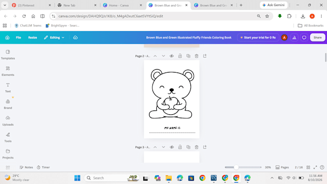
Task: Switch to Home - Canva tab
Action: pyautogui.click(x=123, y=5)
